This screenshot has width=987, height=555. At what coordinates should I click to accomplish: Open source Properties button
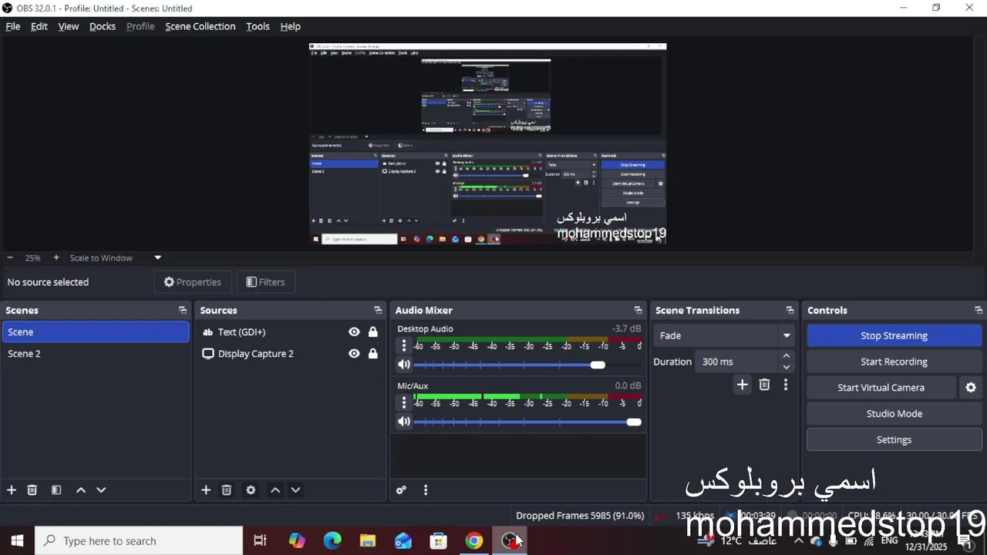pos(193,282)
